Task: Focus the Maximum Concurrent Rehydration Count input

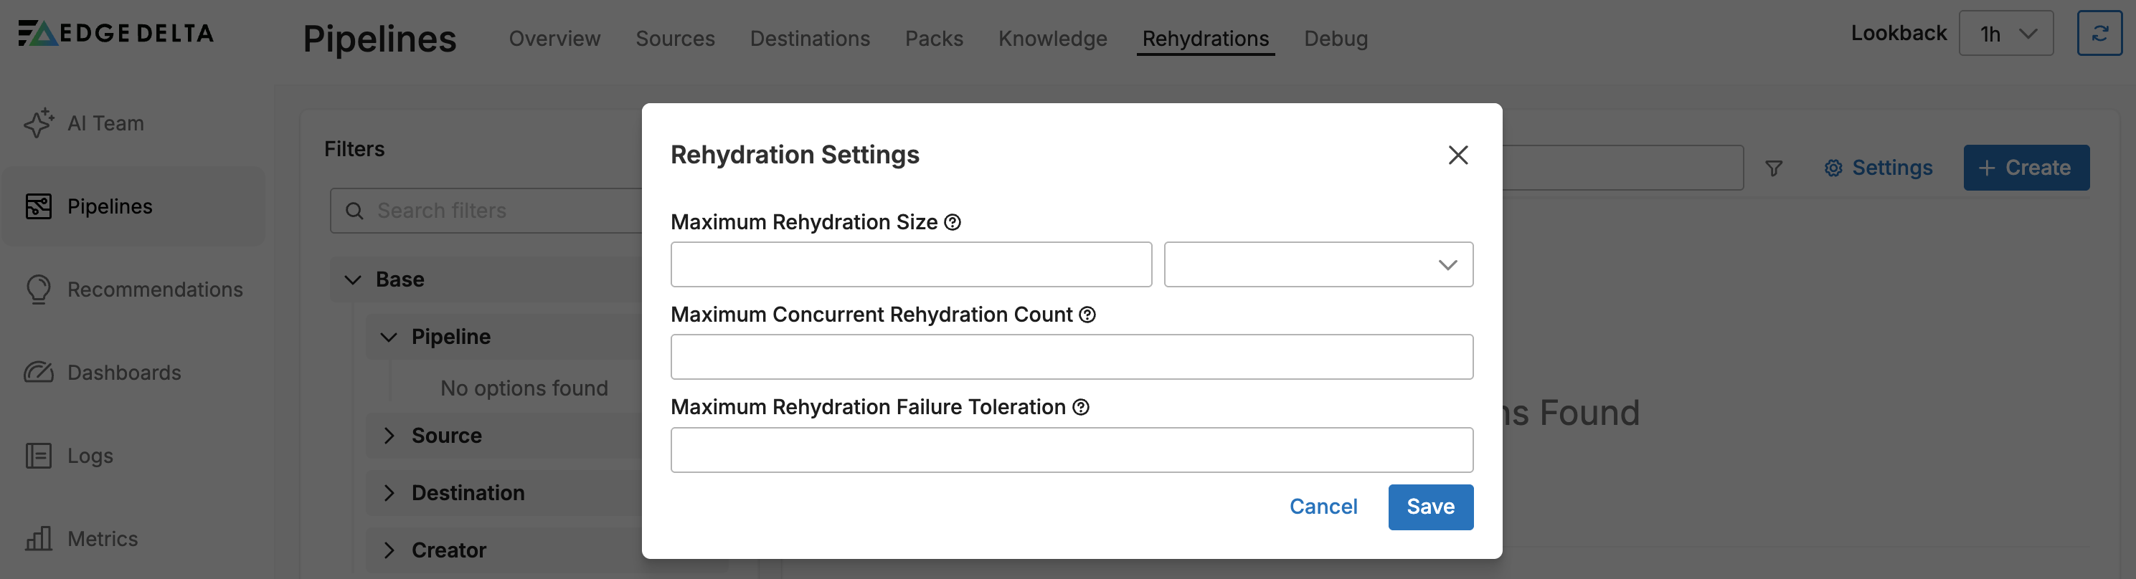Action: [x=1072, y=357]
